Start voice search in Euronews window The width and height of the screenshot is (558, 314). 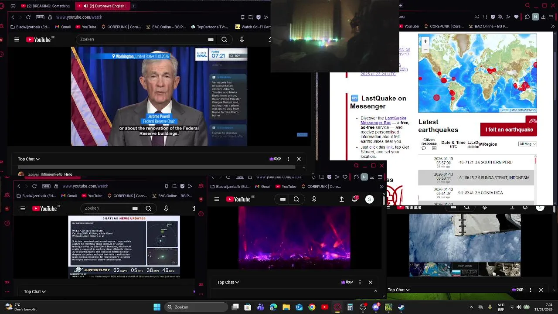tap(242, 39)
